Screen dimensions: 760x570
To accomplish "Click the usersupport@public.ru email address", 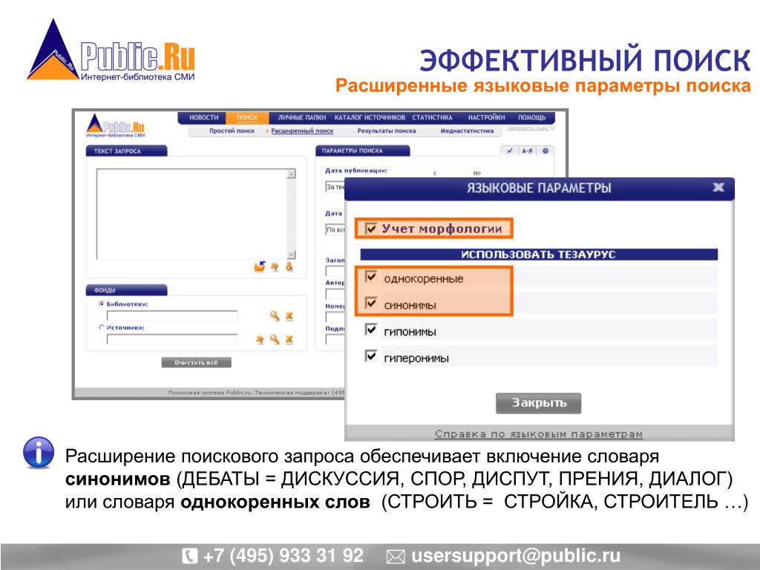I will (x=516, y=556).
